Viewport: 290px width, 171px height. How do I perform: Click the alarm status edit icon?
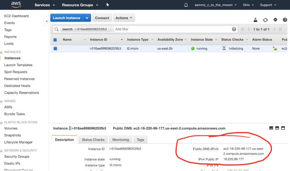[275, 49]
